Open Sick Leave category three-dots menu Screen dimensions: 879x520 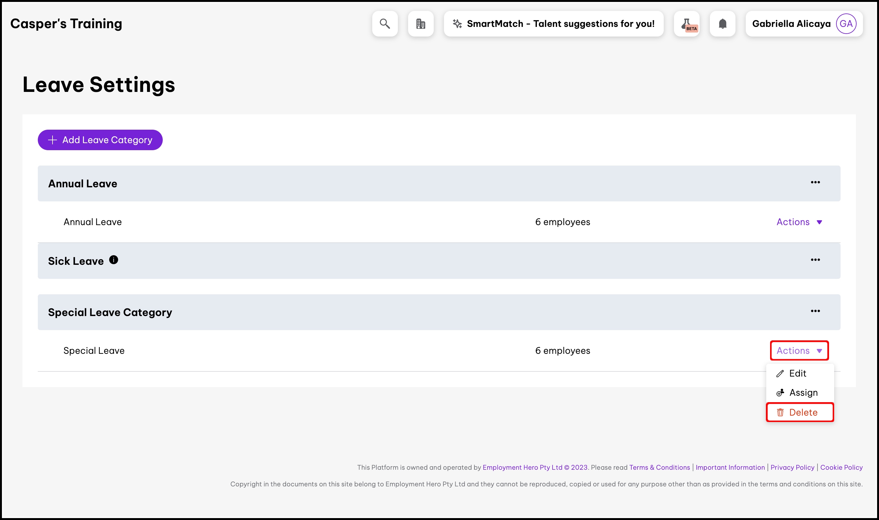coord(815,260)
